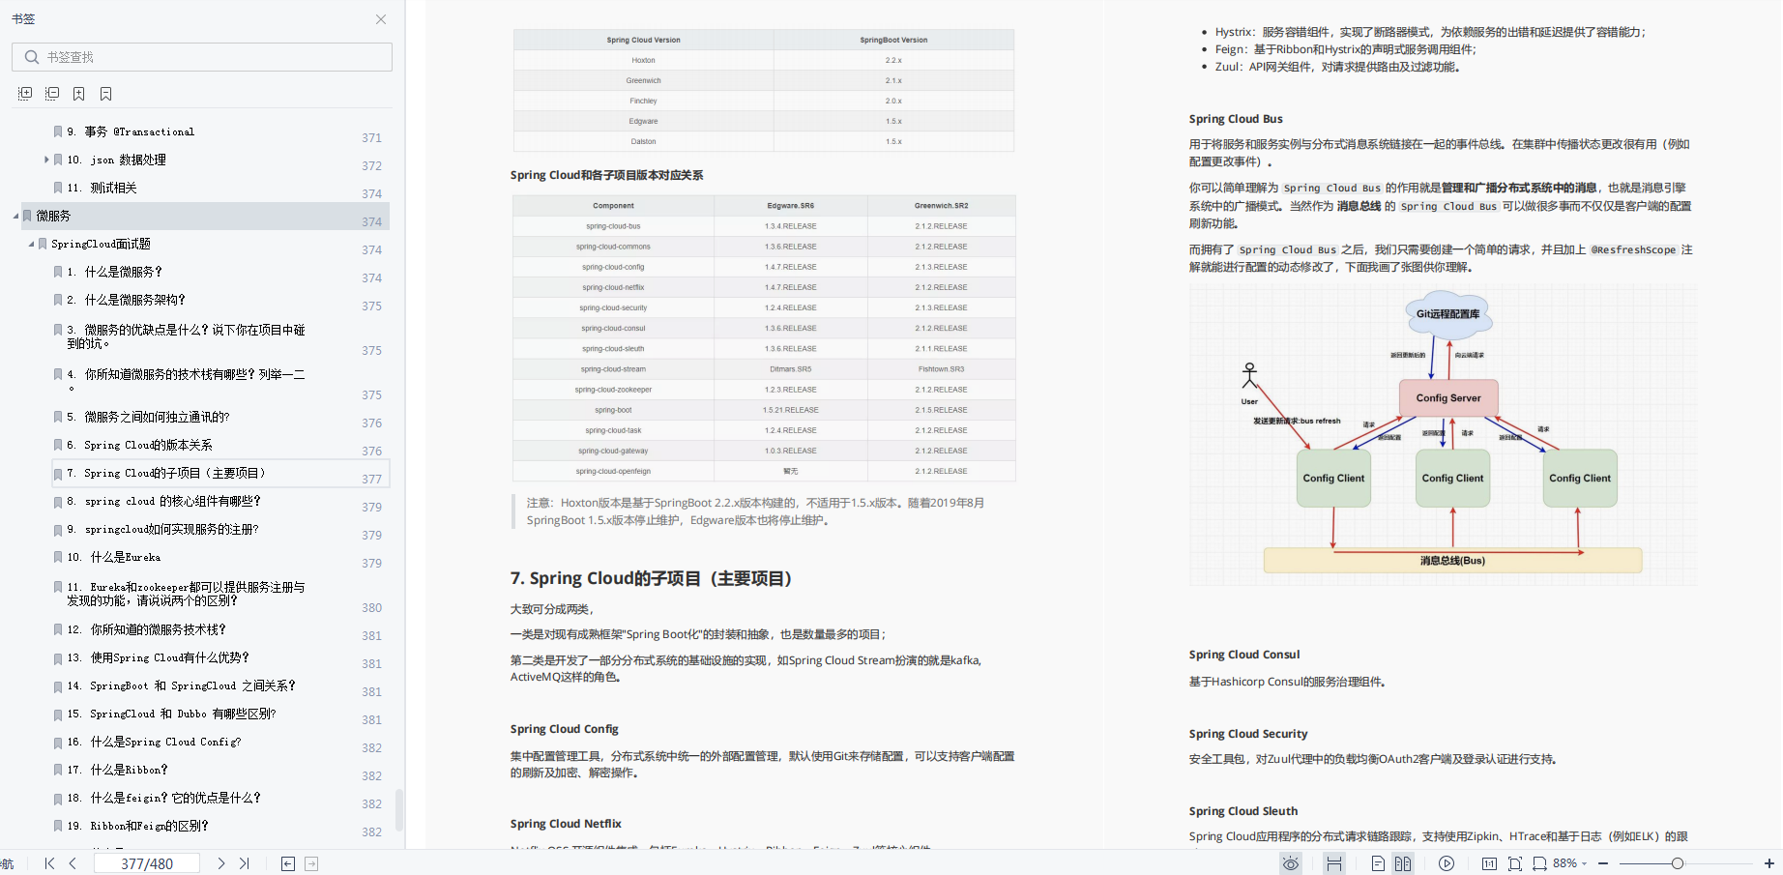Toggle continuous scrolling page mode
This screenshot has width=1783, height=875.
(x=1334, y=863)
